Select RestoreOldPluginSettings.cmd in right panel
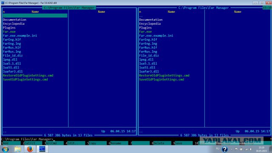Screen dimensions: 272x153 164,76
